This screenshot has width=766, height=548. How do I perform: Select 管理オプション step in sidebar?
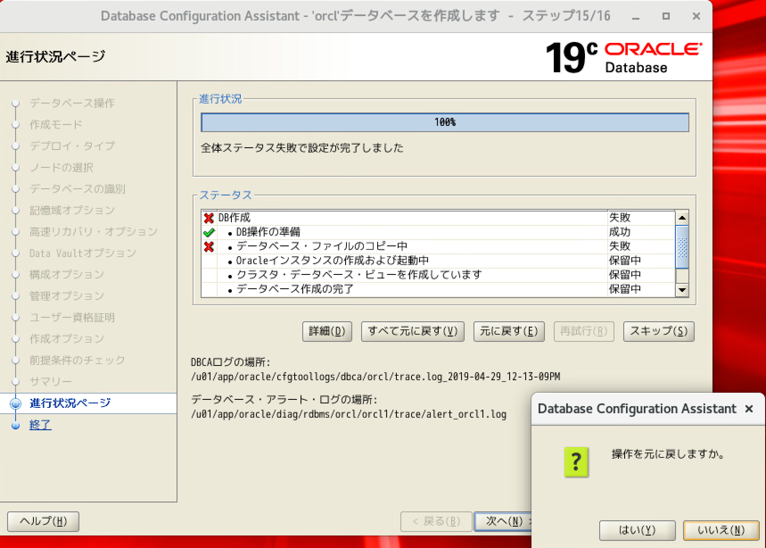67,296
